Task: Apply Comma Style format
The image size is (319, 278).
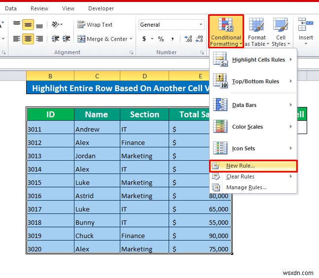Action: pos(172,38)
